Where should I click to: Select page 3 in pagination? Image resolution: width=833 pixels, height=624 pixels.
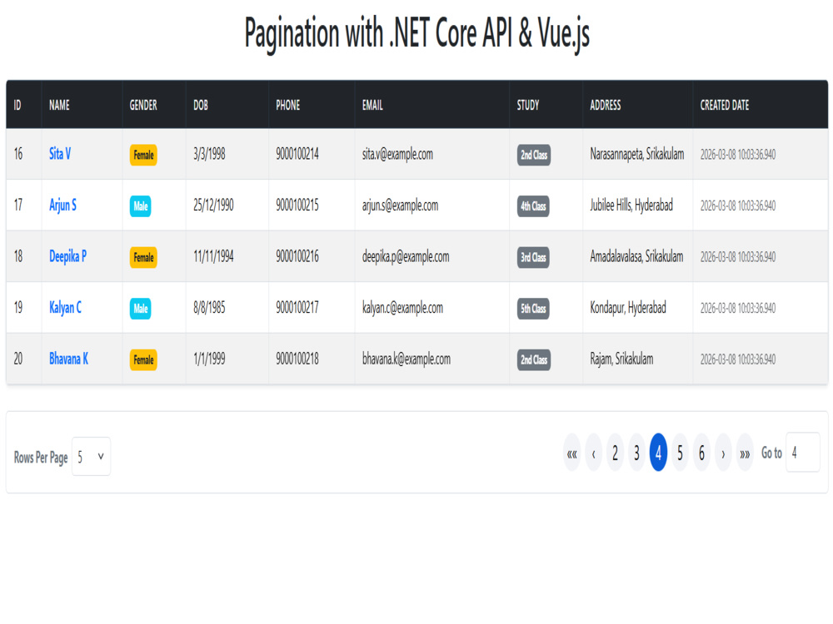click(636, 453)
